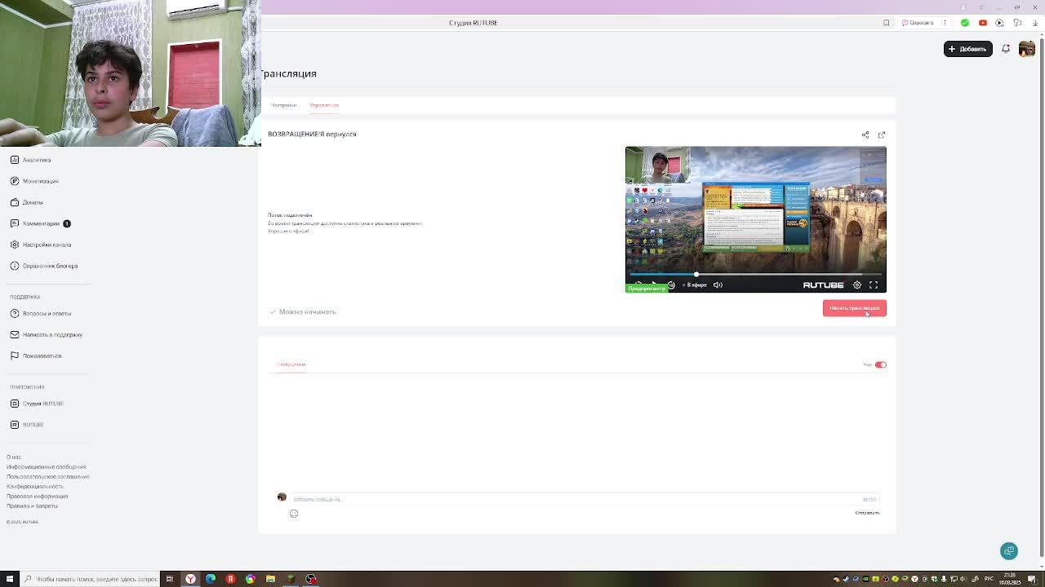
Task: Go to Донаты in the sidebar
Action: point(27,202)
